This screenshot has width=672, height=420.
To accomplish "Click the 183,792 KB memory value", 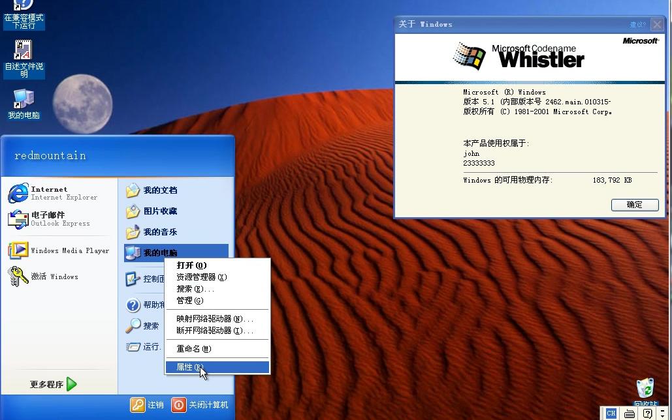I will [612, 180].
